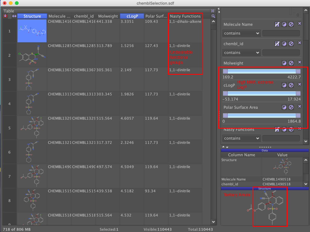The width and height of the screenshot is (310, 232).
Task: Click the up arrow above the Data panel
Action: [223, 147]
